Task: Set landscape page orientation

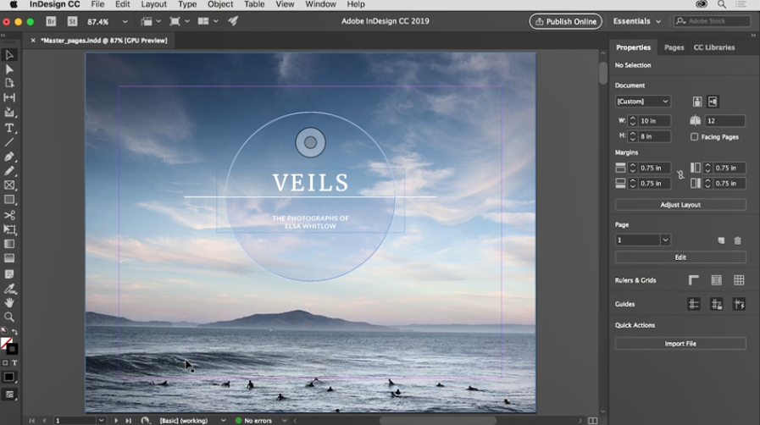Action: 713,102
